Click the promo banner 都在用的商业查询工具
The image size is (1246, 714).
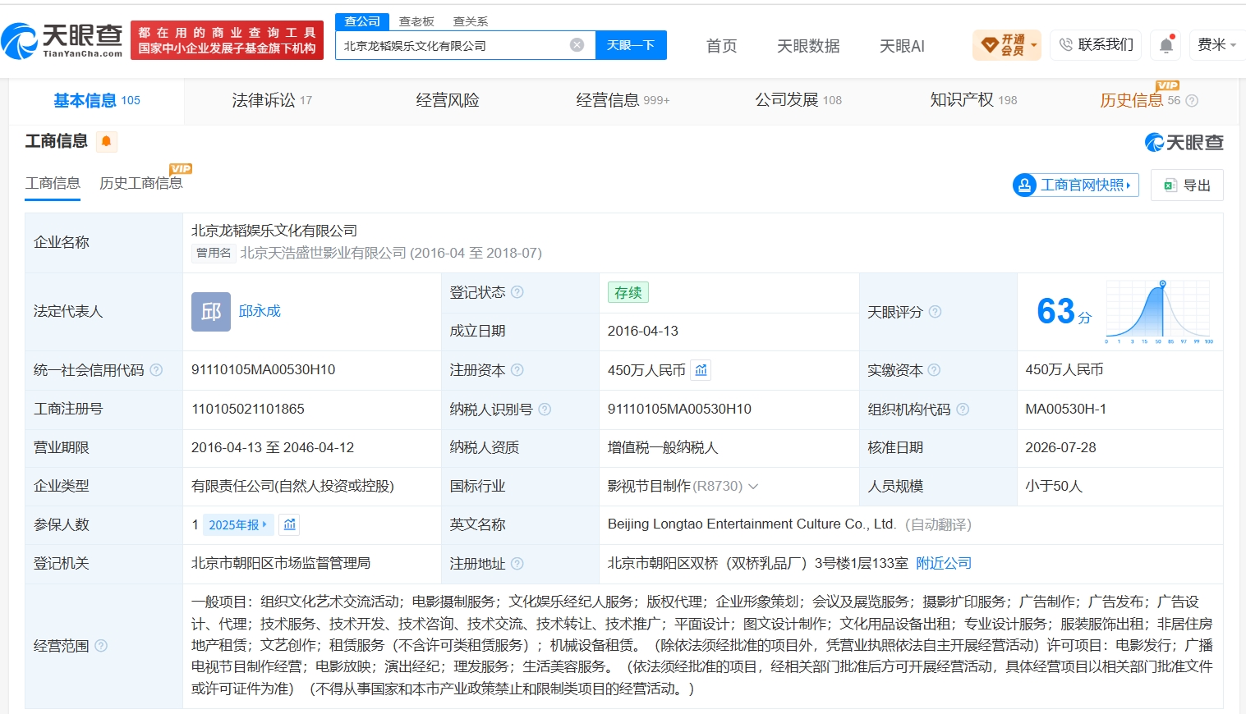pos(227,40)
